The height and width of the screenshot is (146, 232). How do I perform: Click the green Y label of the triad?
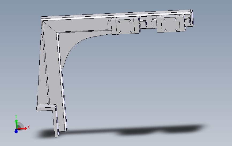coord(16,116)
